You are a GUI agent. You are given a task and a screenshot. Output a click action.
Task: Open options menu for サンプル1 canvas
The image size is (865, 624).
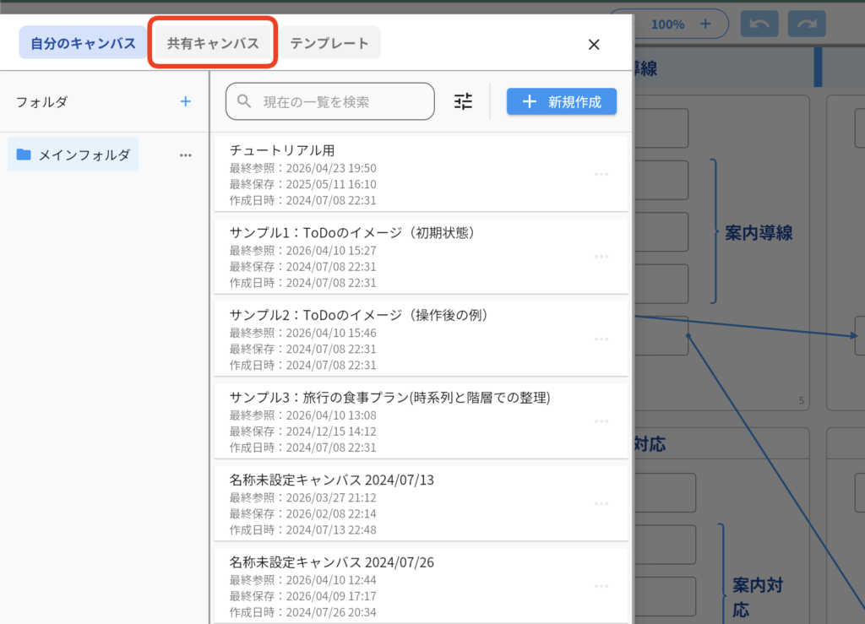pyautogui.click(x=601, y=257)
